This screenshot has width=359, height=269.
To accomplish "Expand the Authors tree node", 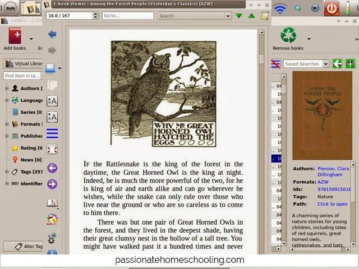I will 7,89.
